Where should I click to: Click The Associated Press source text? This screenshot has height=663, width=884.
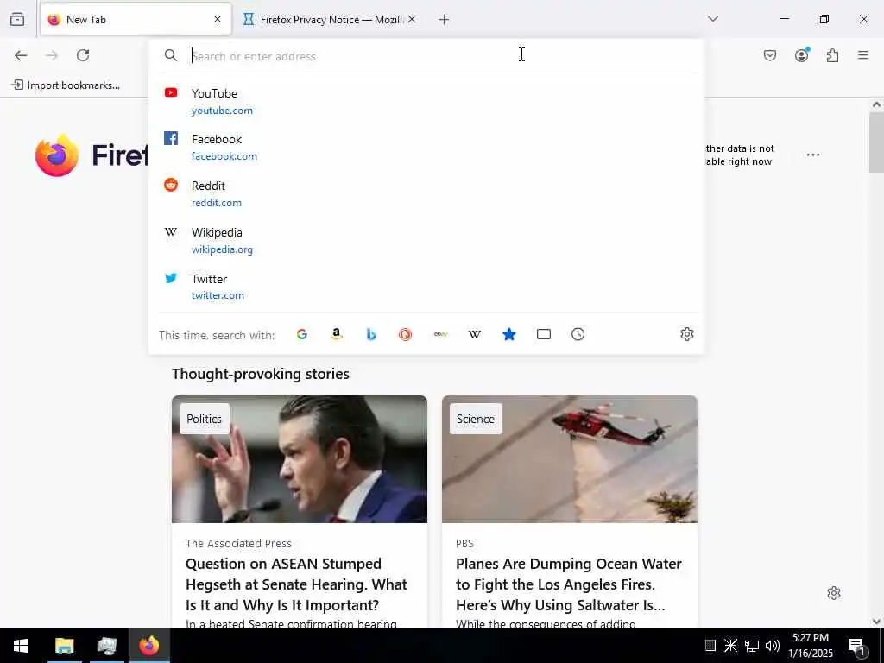pos(238,544)
